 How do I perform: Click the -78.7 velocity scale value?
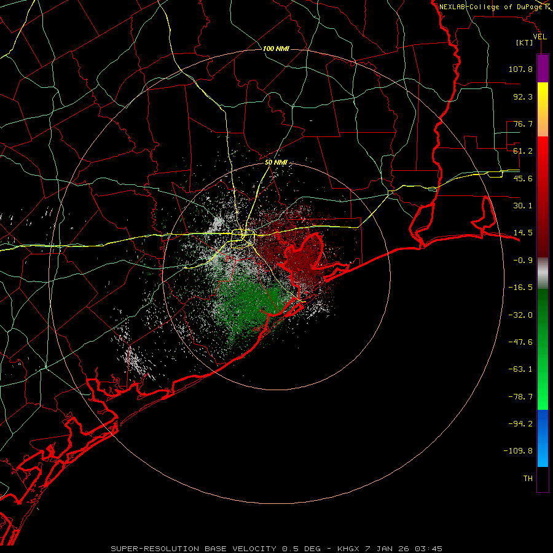pos(520,397)
